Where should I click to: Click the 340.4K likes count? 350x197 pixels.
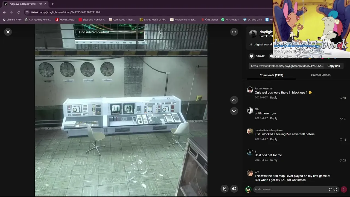pyautogui.click(x=260, y=56)
